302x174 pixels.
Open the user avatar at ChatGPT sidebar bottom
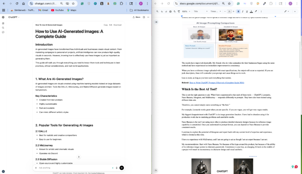[x=3, y=171]
